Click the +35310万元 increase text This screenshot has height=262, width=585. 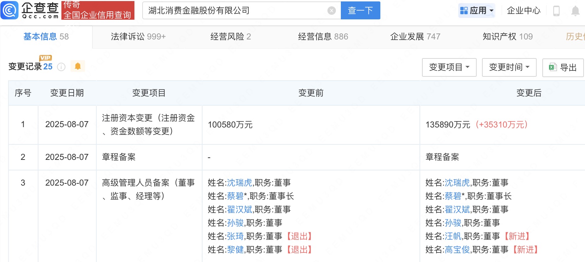(501, 125)
